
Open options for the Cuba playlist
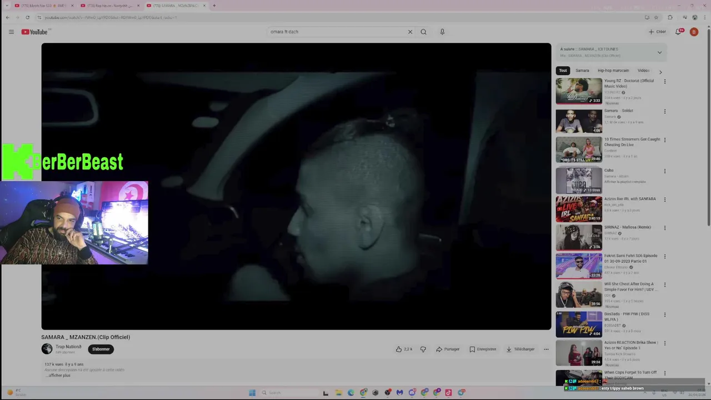[x=664, y=171]
